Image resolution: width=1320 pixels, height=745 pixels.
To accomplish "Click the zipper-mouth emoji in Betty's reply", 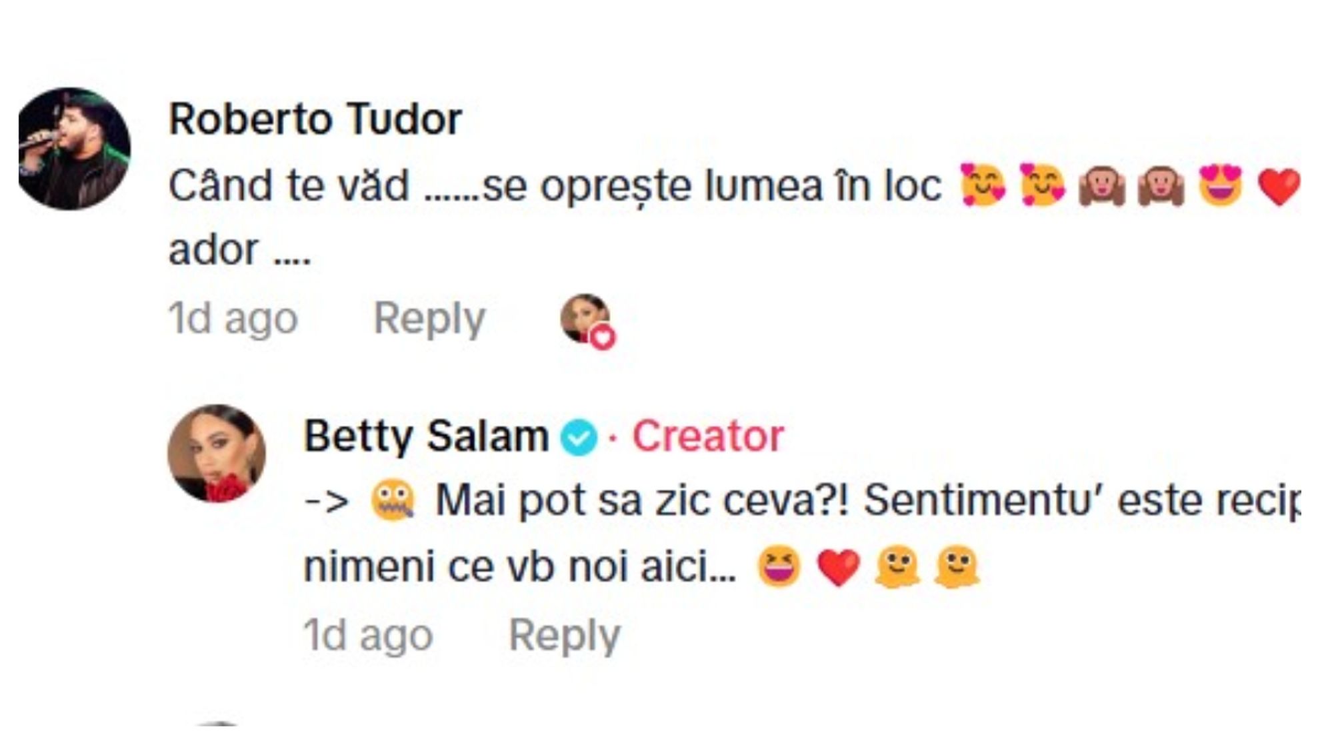I will (393, 502).
